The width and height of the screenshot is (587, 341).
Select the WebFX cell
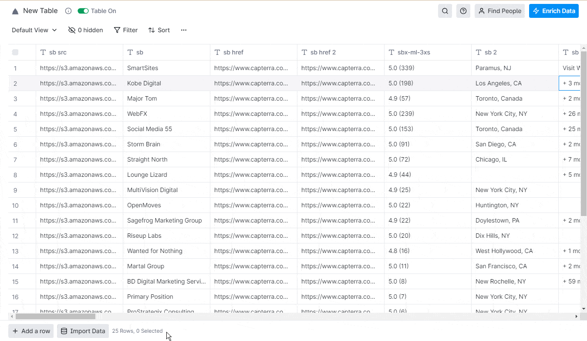click(166, 114)
